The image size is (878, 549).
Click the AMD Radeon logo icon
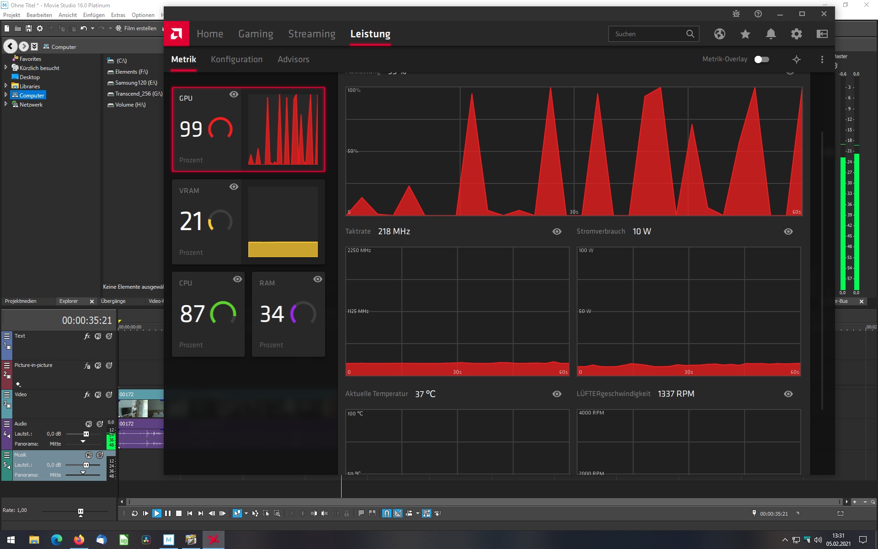tap(177, 34)
